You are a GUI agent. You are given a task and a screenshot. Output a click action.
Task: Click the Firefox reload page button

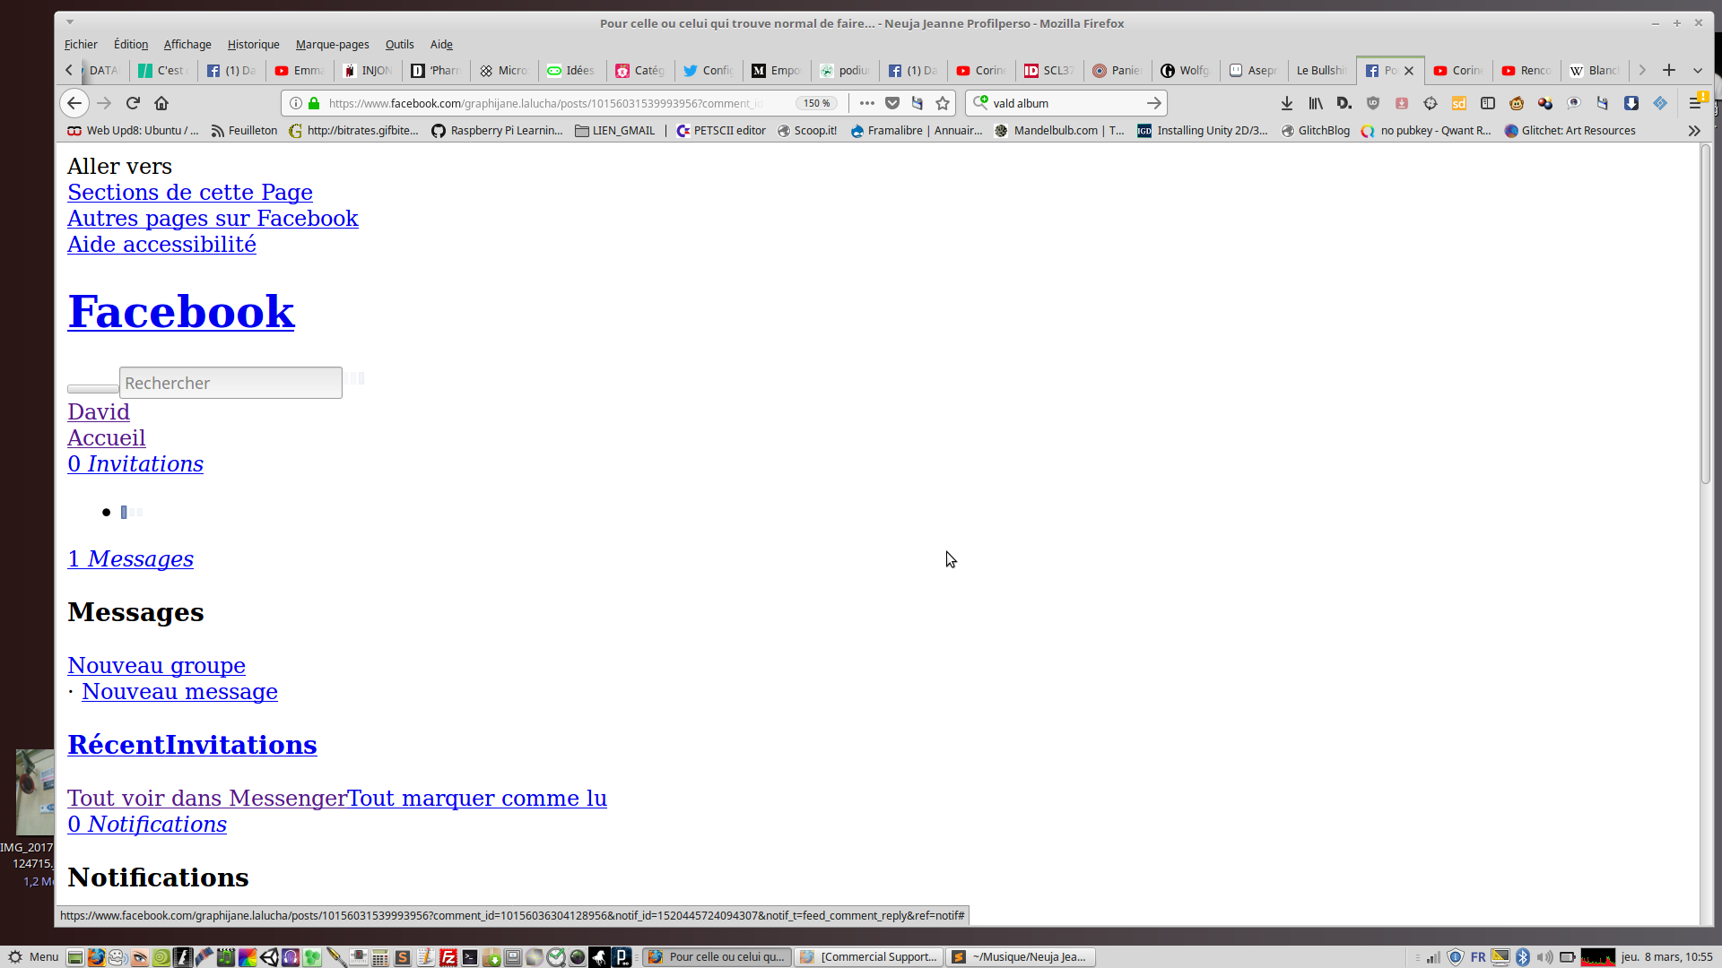point(133,103)
